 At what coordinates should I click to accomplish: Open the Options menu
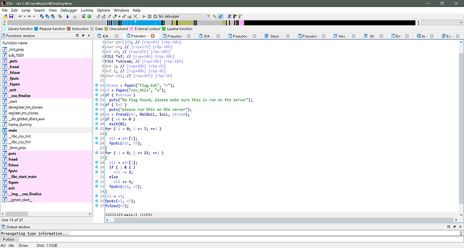click(x=103, y=10)
